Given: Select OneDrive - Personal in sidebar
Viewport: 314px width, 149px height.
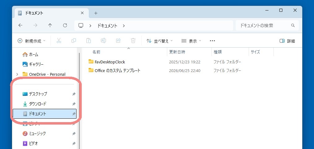Looking at the screenshot, I should pyautogui.click(x=44, y=74).
